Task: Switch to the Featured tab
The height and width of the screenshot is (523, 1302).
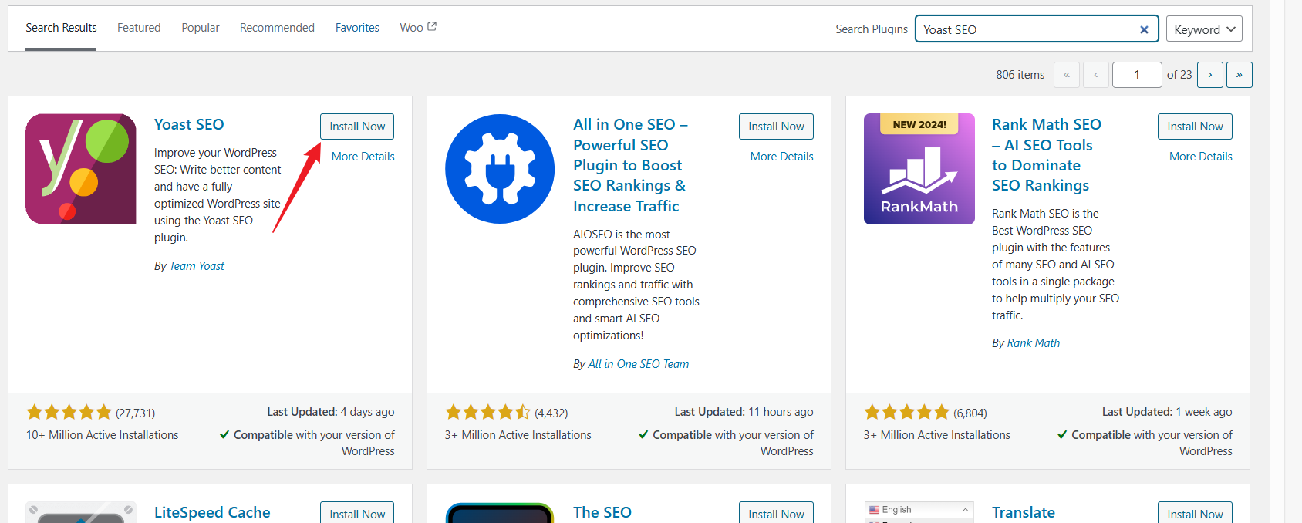Action: [139, 28]
